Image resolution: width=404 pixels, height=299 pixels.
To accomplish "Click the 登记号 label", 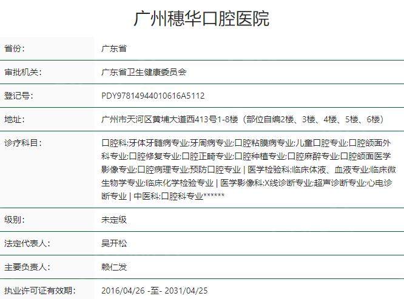I will coord(19,96).
